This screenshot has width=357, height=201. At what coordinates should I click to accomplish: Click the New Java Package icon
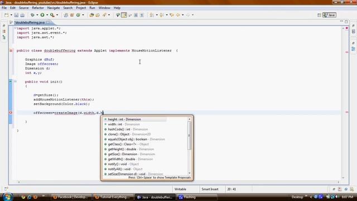coord(72,15)
